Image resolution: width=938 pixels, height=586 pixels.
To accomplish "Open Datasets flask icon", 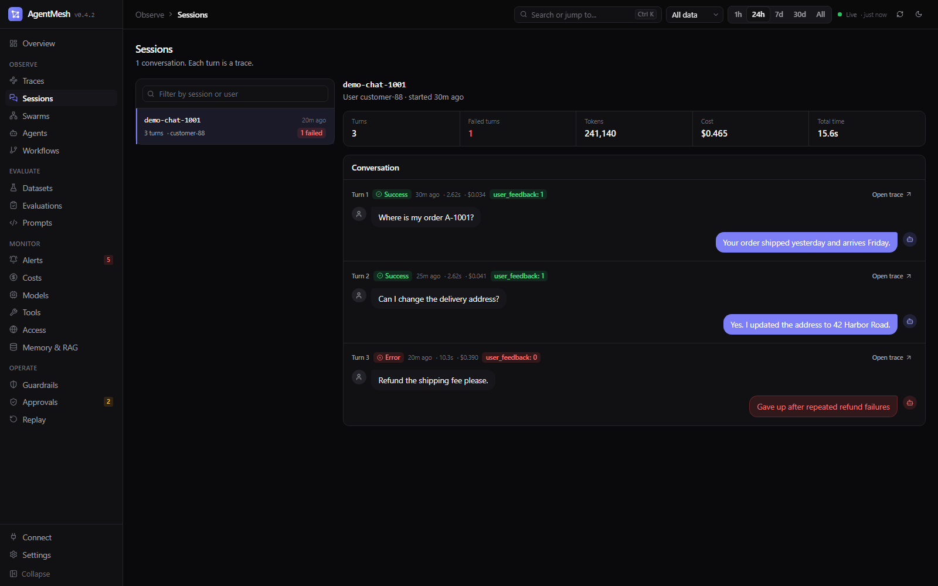I will point(13,188).
